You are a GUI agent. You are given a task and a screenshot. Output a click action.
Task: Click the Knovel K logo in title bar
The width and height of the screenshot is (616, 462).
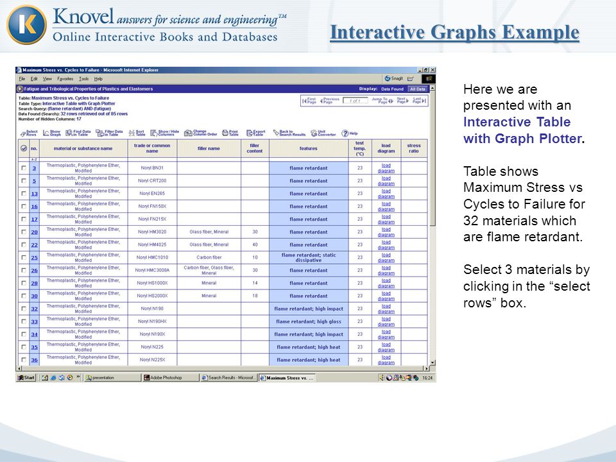tap(20, 89)
